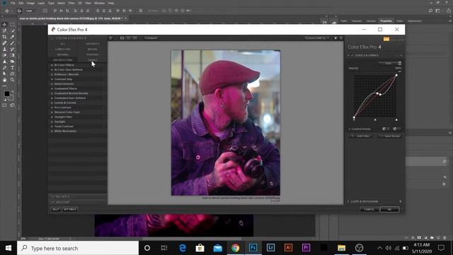The width and height of the screenshot is (453, 255).
Task: Open the Filter menu in Photoshop
Action: pos(71,3)
